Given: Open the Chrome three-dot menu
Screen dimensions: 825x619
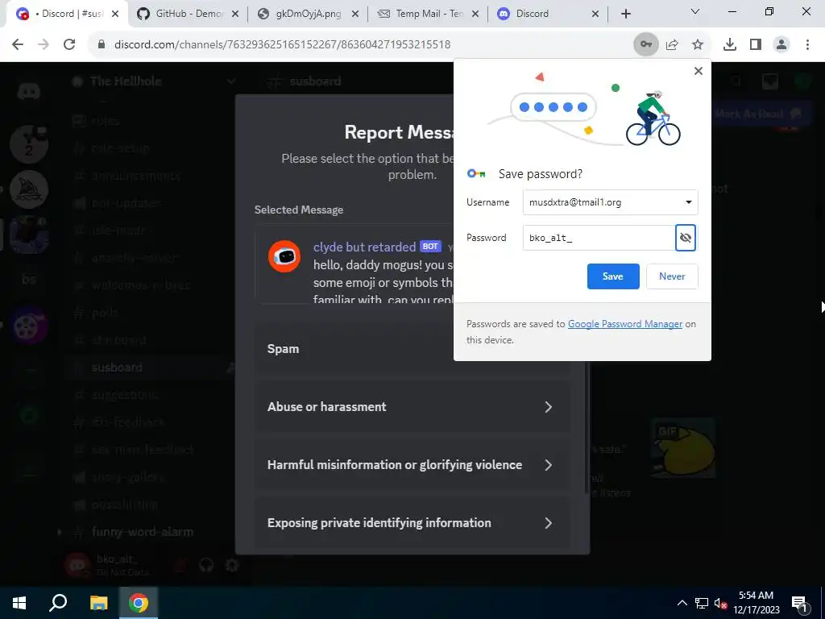Looking at the screenshot, I should tap(807, 45).
